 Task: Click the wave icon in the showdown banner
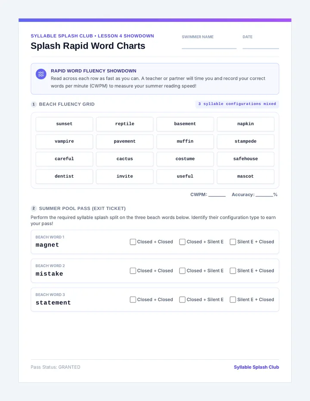[x=41, y=74]
